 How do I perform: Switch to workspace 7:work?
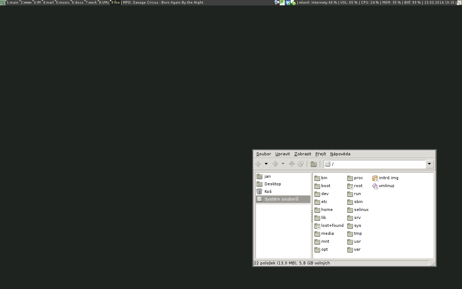pos(91,2)
